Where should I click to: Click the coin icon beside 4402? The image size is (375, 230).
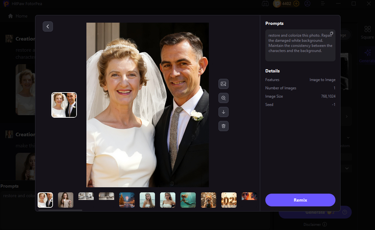[x=277, y=4]
